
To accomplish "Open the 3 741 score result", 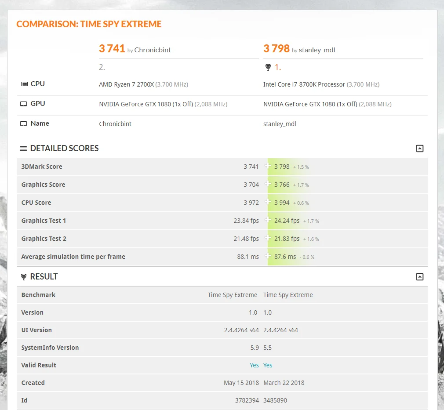I will click(112, 48).
